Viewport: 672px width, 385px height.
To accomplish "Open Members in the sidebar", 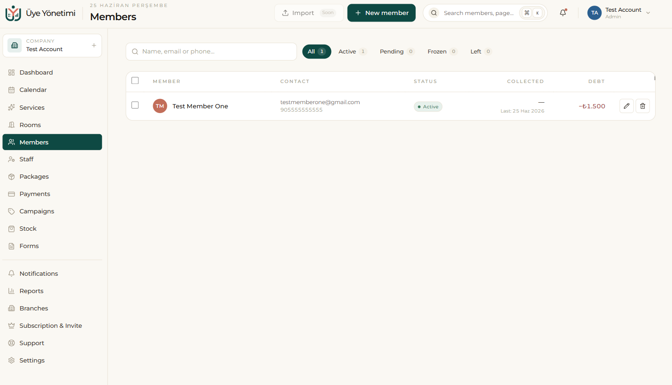I will tap(52, 142).
